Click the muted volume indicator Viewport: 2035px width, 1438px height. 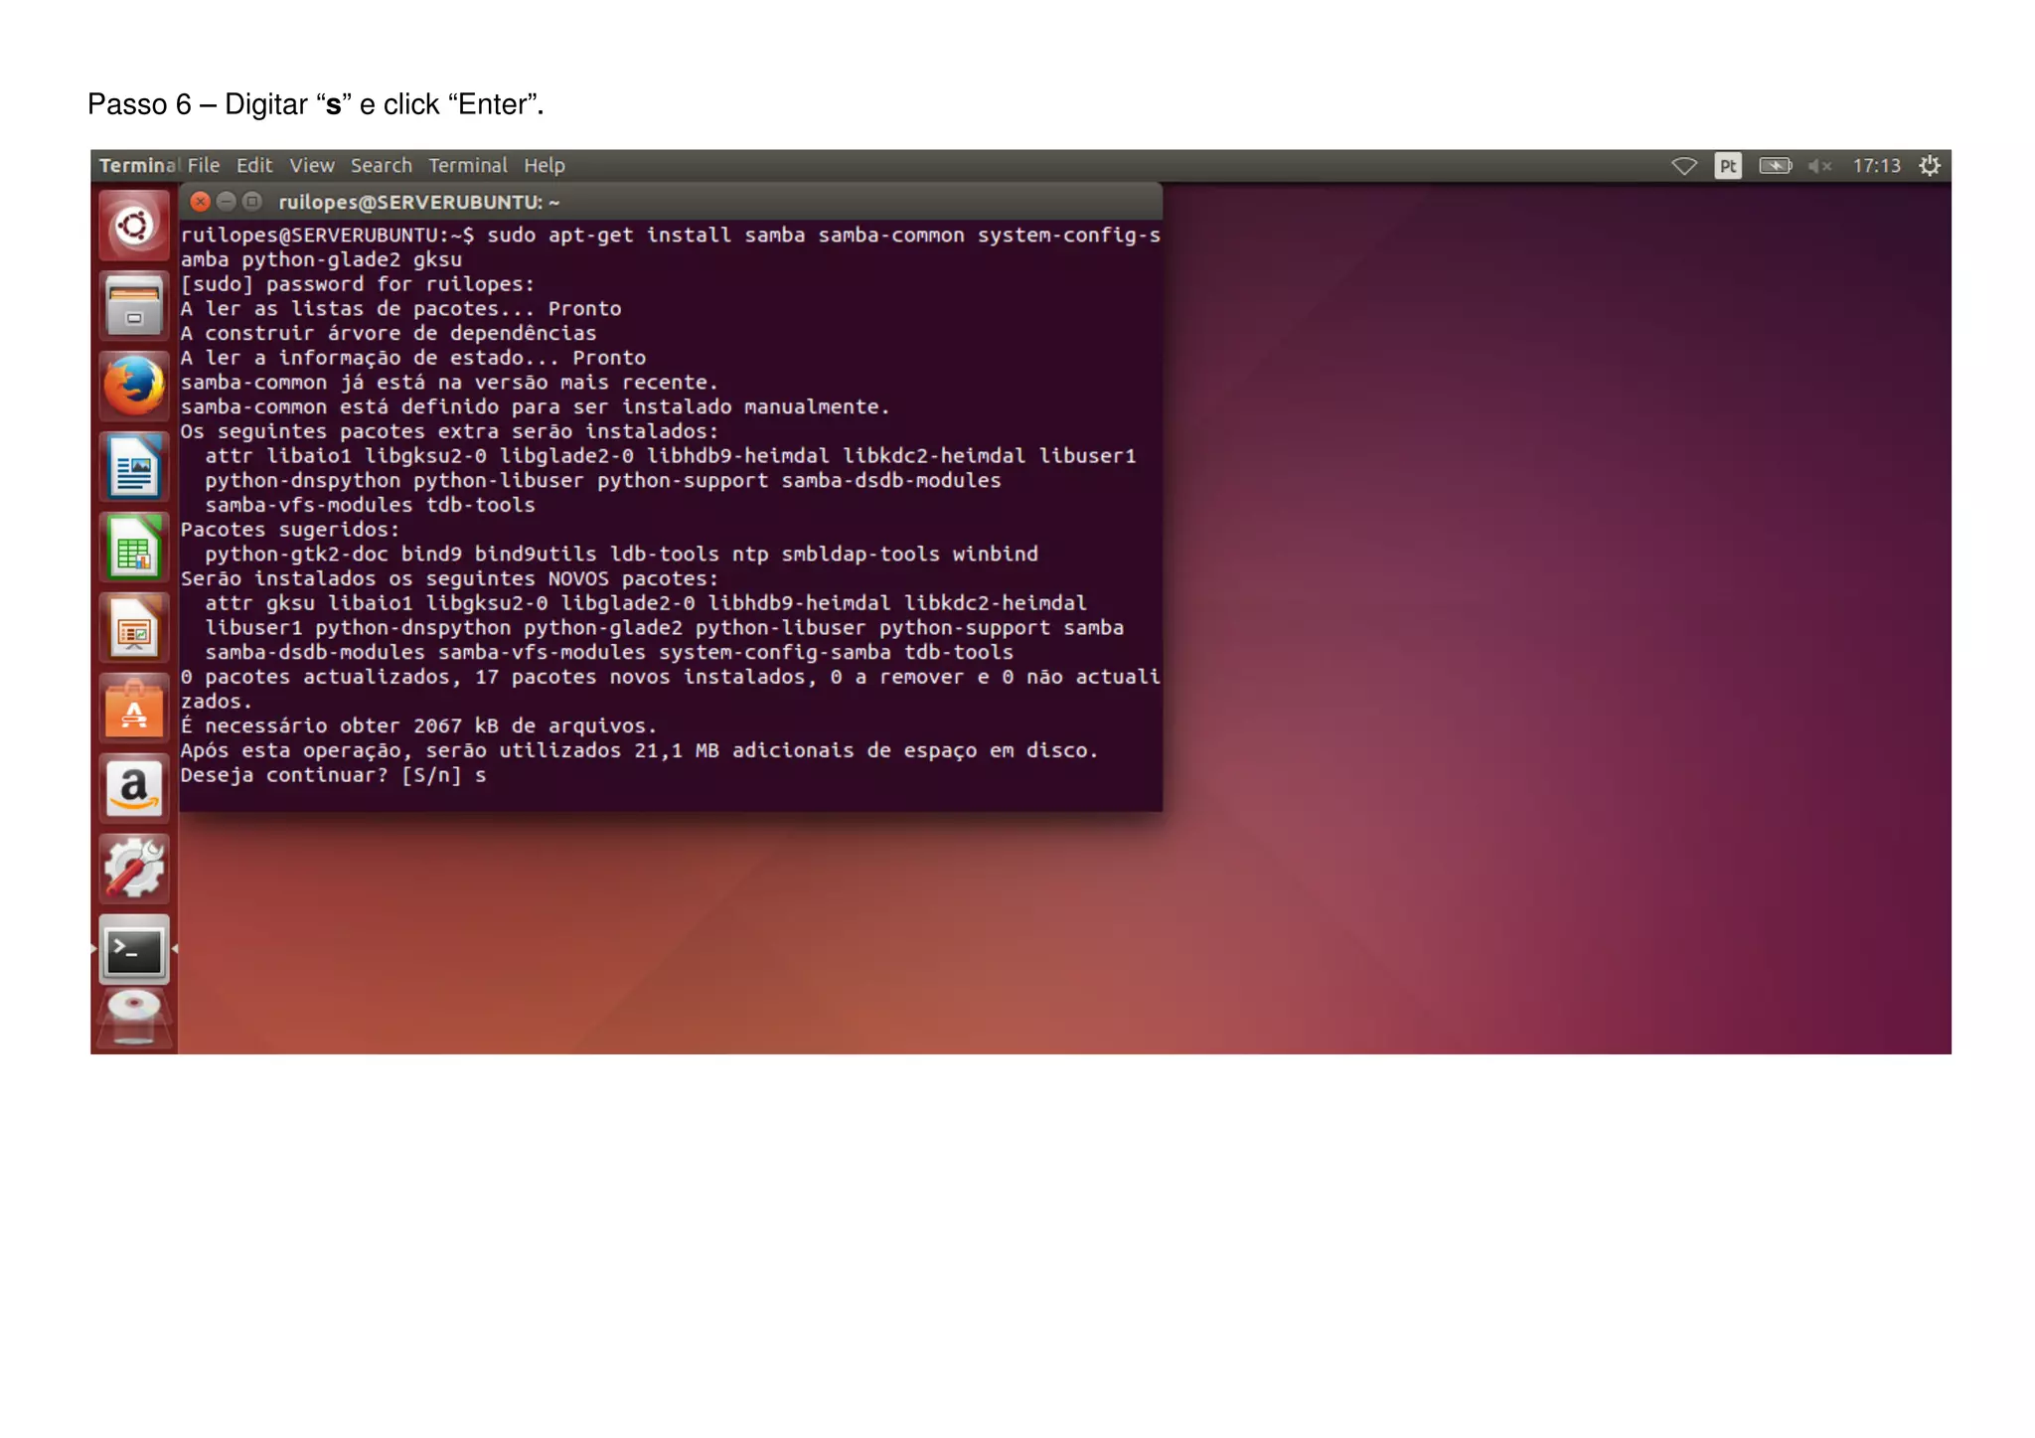[1819, 166]
